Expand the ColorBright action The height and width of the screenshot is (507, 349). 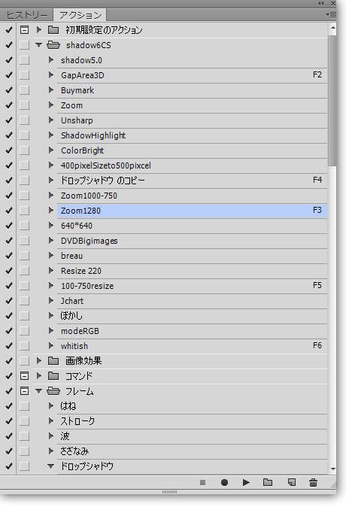[51, 150]
